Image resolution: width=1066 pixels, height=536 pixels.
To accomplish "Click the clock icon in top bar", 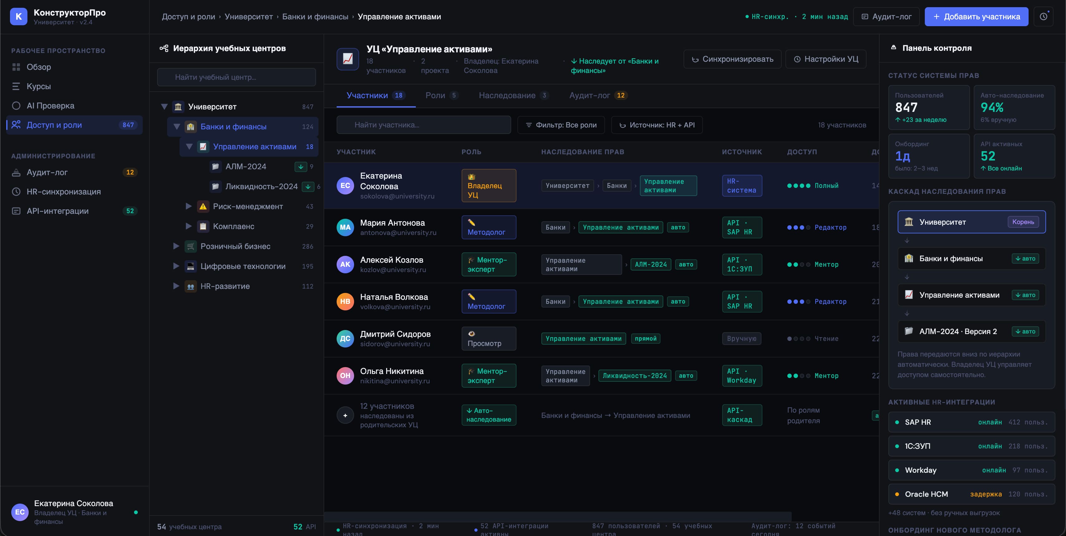I will tap(1043, 17).
